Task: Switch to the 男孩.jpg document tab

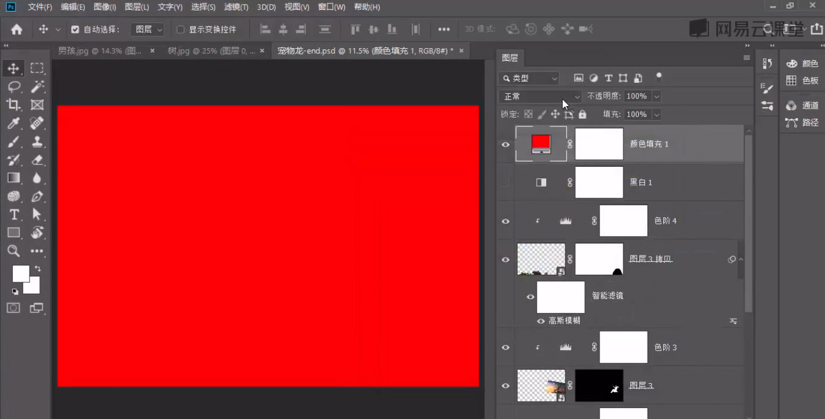Action: point(99,51)
